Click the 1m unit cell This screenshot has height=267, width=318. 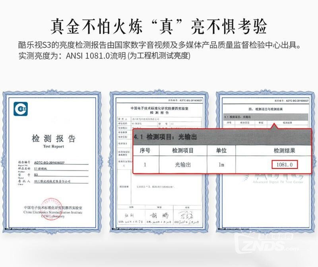221,164
